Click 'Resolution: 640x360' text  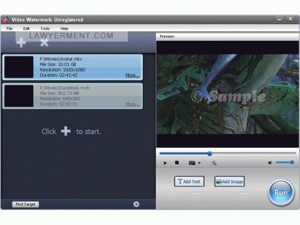click(60, 98)
